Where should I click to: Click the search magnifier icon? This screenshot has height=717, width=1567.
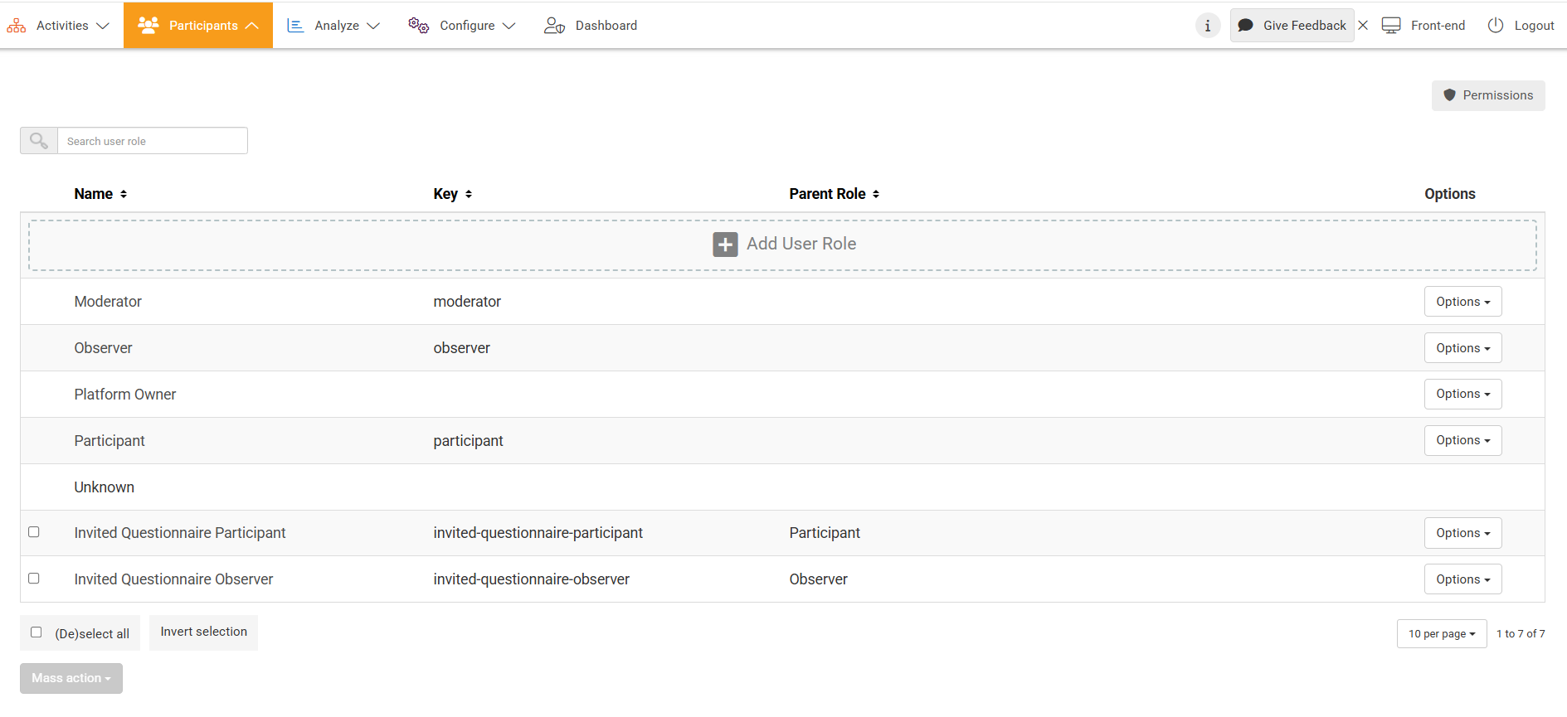pyautogui.click(x=39, y=141)
